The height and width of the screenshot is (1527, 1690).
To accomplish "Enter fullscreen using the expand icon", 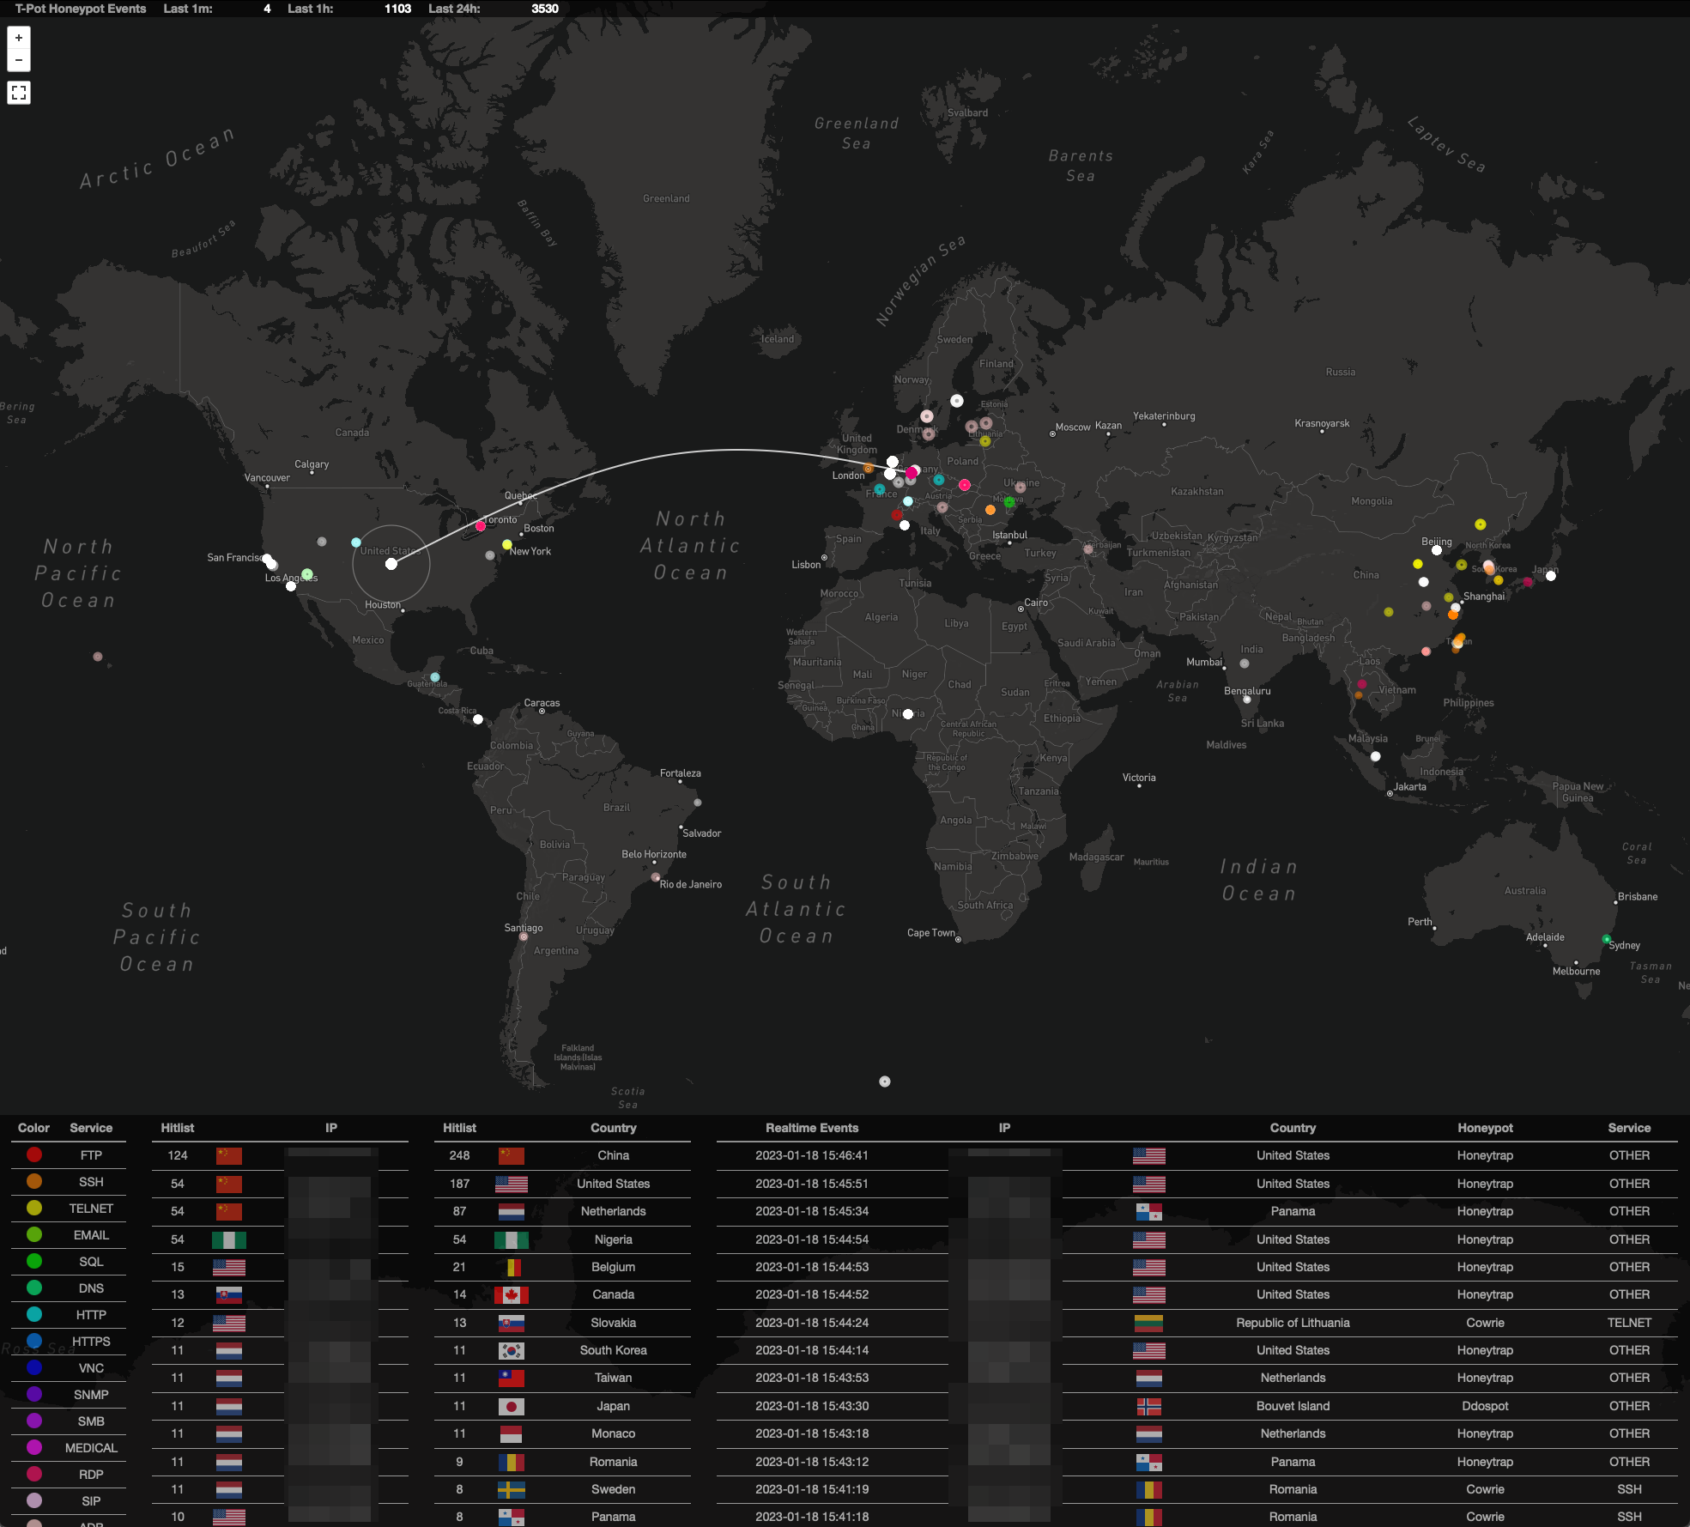I will [x=20, y=93].
